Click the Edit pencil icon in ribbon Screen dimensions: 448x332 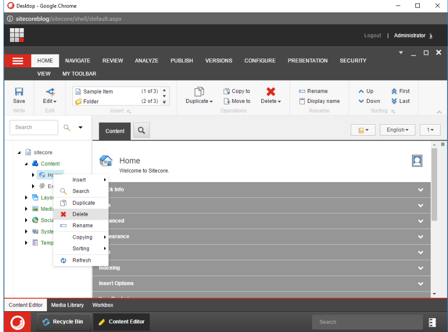pyautogui.click(x=50, y=92)
